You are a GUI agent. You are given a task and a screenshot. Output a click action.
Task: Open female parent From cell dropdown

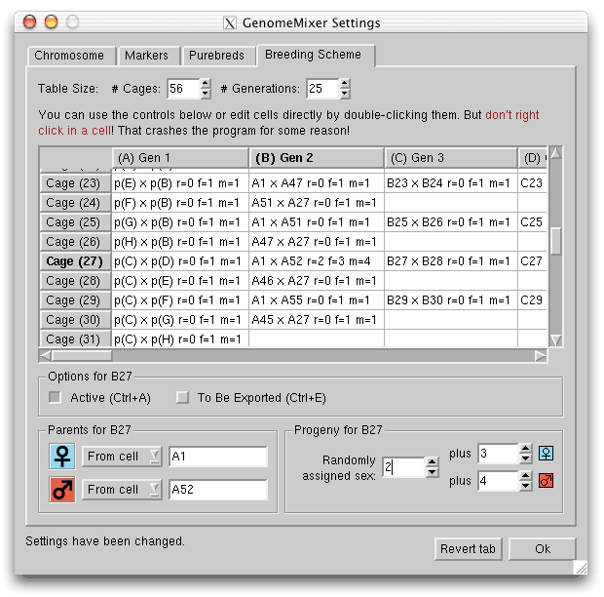pyautogui.click(x=122, y=457)
